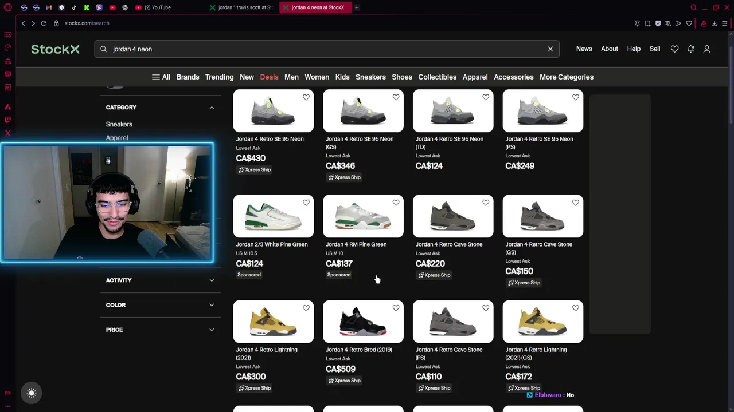Open X in the Opera sidebar
Screen dimensions: 734x412
click(8, 133)
